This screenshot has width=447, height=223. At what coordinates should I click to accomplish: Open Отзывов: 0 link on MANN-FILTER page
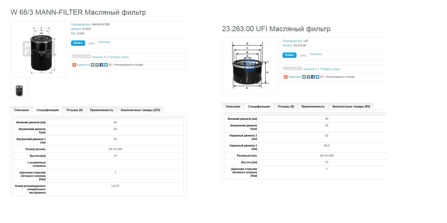pyautogui.click(x=98, y=57)
